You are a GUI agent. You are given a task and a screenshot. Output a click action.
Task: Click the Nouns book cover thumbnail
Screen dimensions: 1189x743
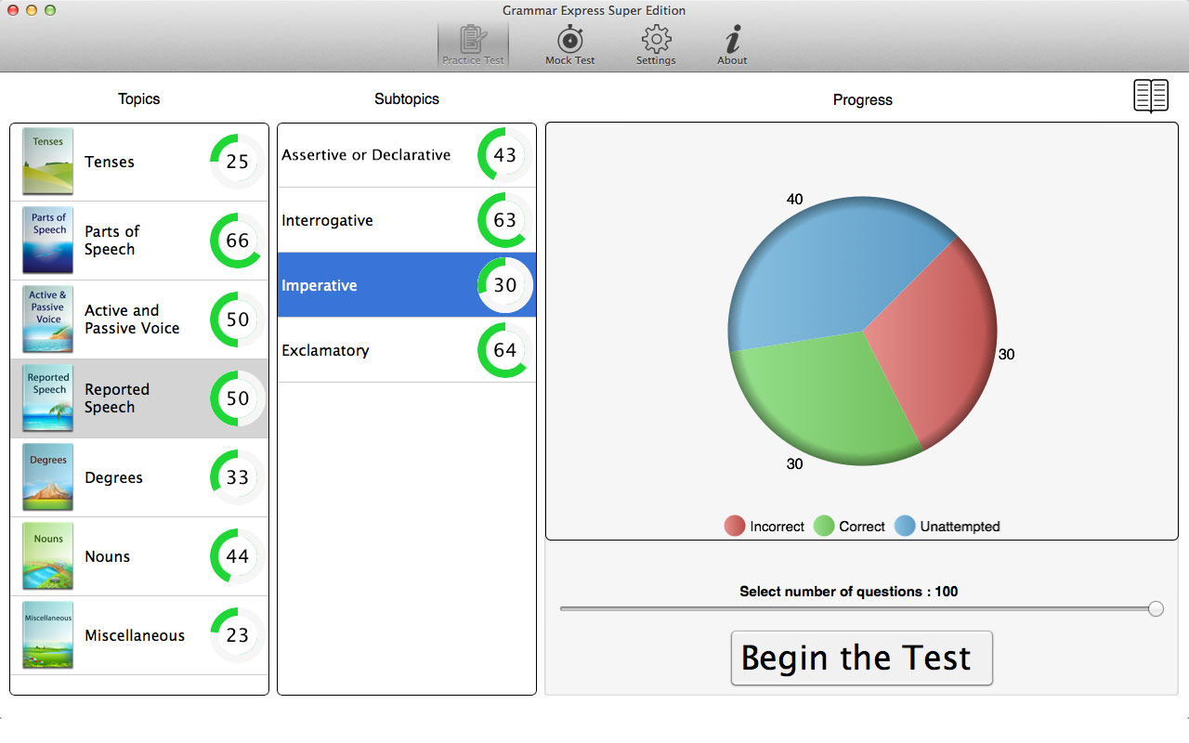click(48, 556)
